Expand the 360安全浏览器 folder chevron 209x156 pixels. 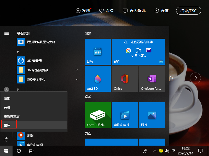[77, 70]
